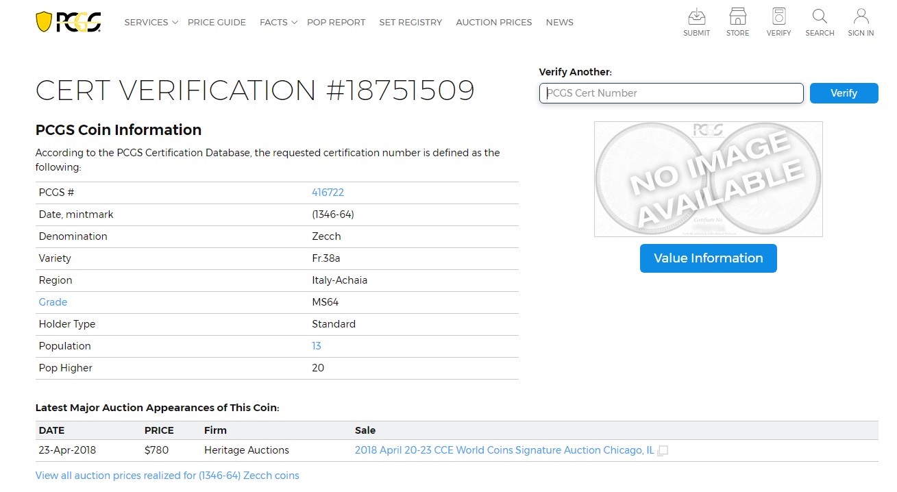
Task: Select the DATE column header
Action: 51,430
